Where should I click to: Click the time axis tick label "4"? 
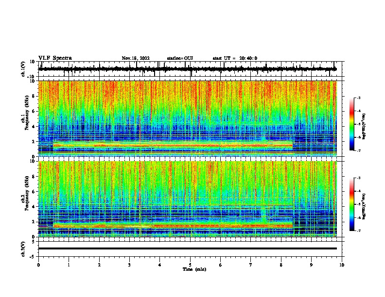[160, 265]
